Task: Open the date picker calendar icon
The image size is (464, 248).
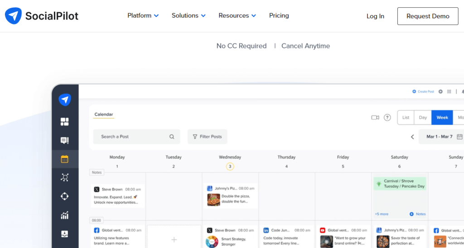Action: tap(459, 137)
